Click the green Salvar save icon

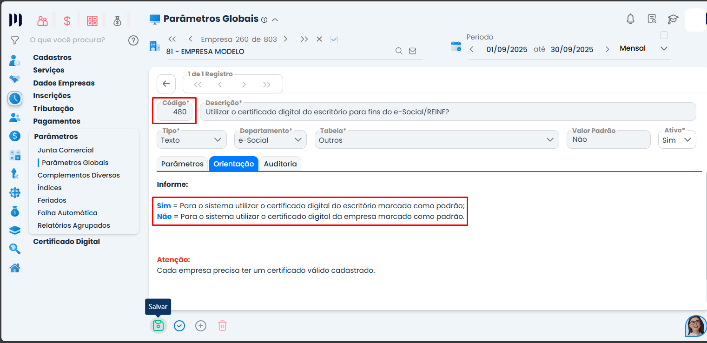[x=159, y=325]
